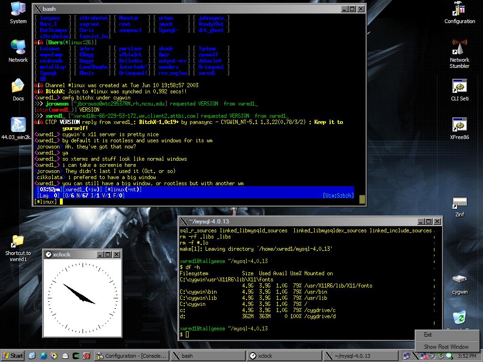Click the [U:a:S:b:h] status bar entry
This screenshot has width=483, height=362.
point(338,196)
